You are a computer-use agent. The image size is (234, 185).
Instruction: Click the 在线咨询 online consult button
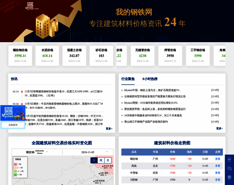[13, 125]
